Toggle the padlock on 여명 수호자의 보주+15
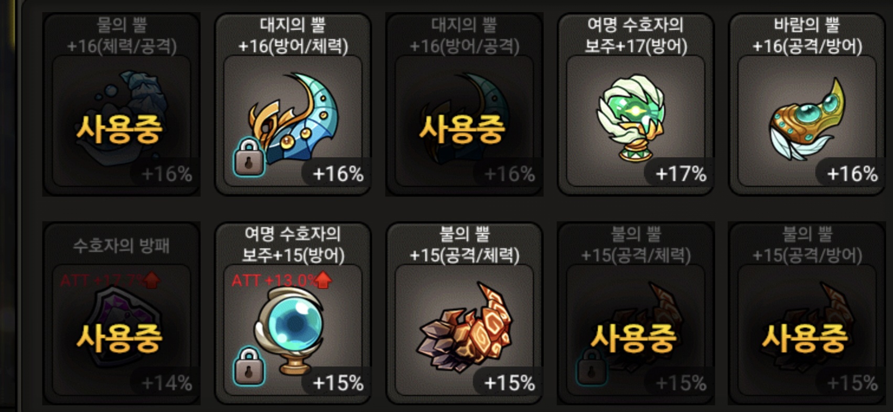This screenshot has width=893, height=412. pos(249,365)
